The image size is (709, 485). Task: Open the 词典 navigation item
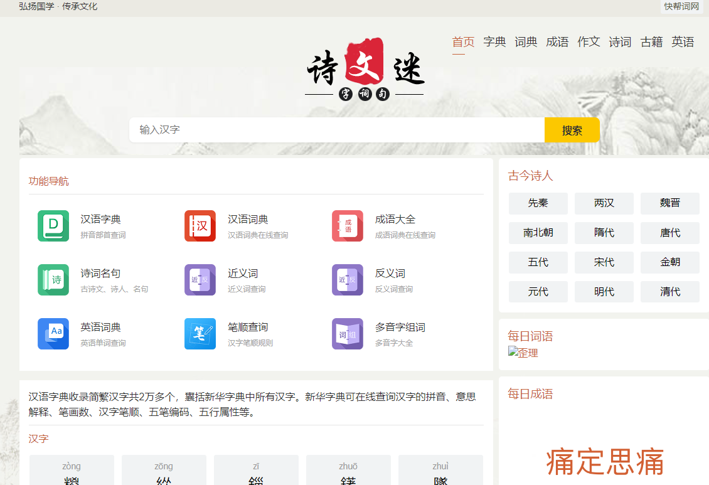pyautogui.click(x=526, y=42)
